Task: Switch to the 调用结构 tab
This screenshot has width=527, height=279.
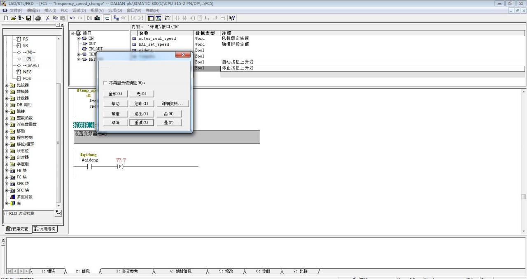Action: pyautogui.click(x=45, y=229)
